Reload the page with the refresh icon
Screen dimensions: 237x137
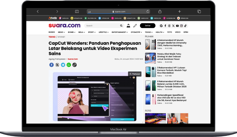[148, 12]
